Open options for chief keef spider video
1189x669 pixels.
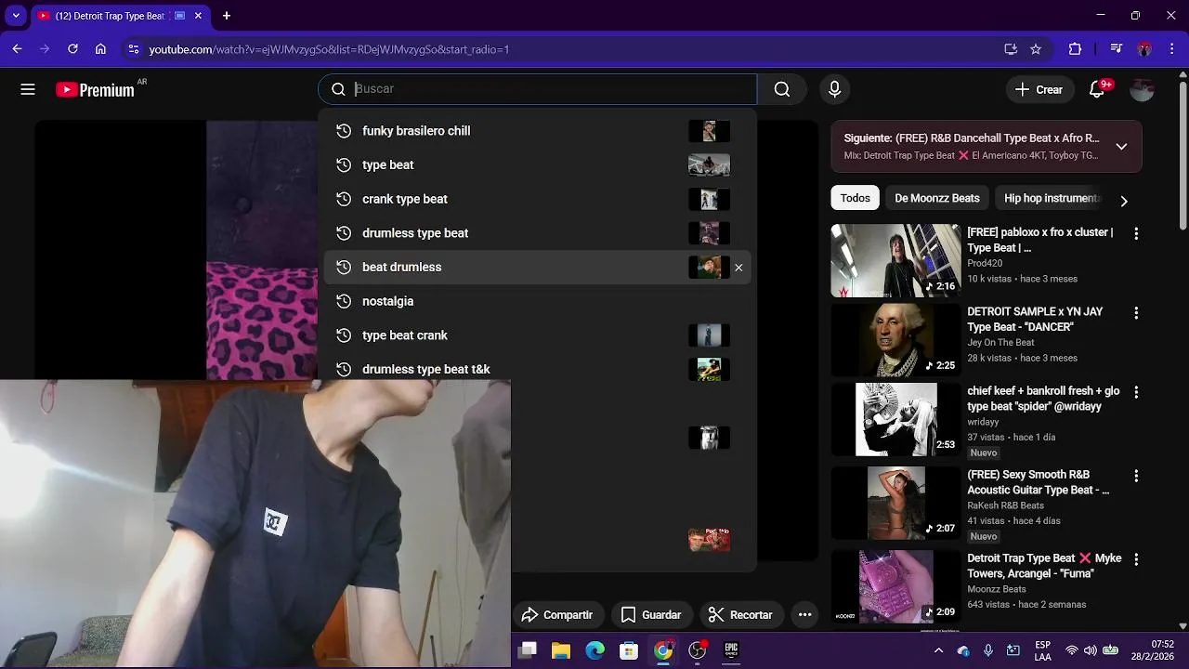coord(1136,393)
